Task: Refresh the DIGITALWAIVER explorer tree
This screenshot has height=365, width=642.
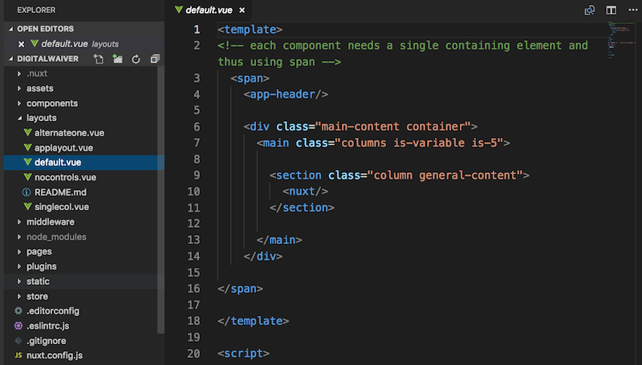Action: click(136, 59)
